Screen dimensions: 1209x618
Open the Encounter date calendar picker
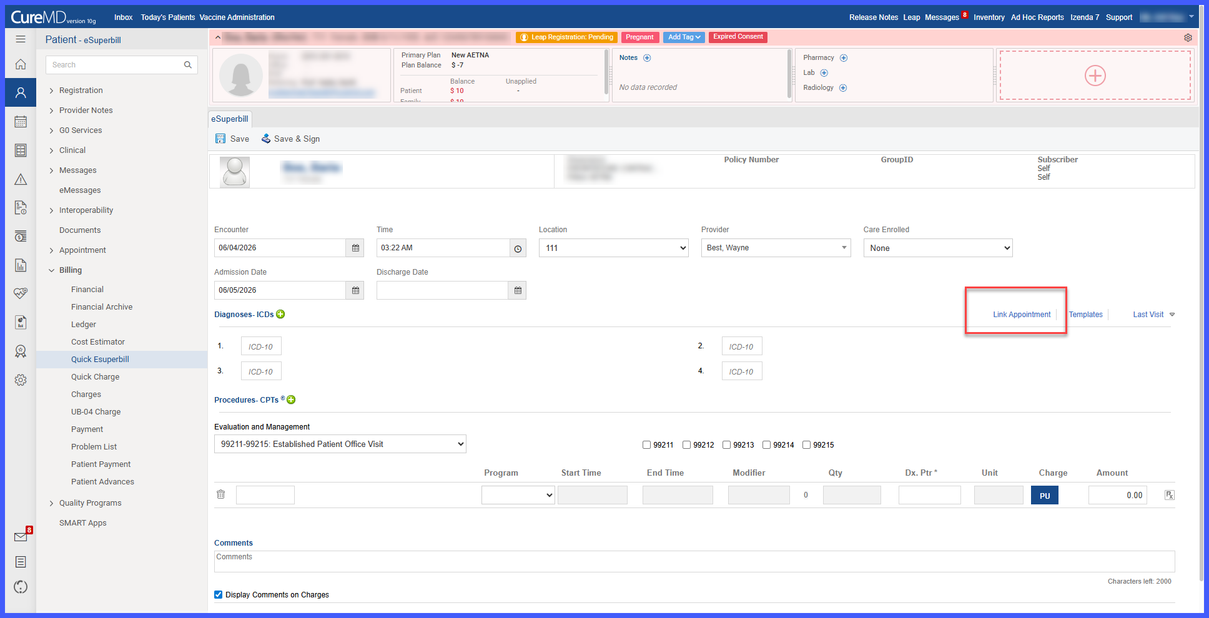(x=355, y=248)
